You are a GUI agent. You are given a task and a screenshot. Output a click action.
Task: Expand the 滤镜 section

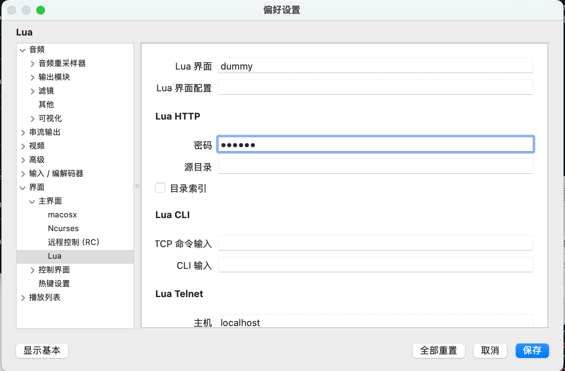[32, 91]
